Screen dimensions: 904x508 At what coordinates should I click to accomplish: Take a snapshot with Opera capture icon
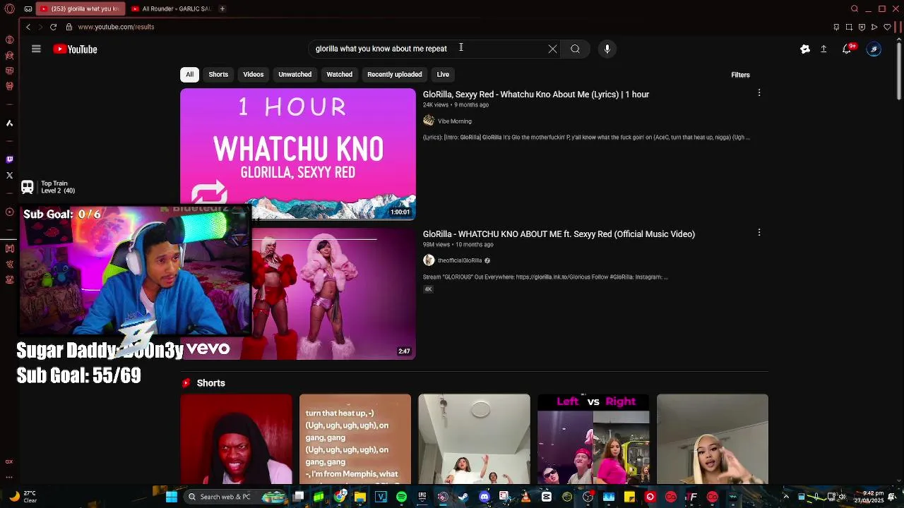(x=849, y=27)
